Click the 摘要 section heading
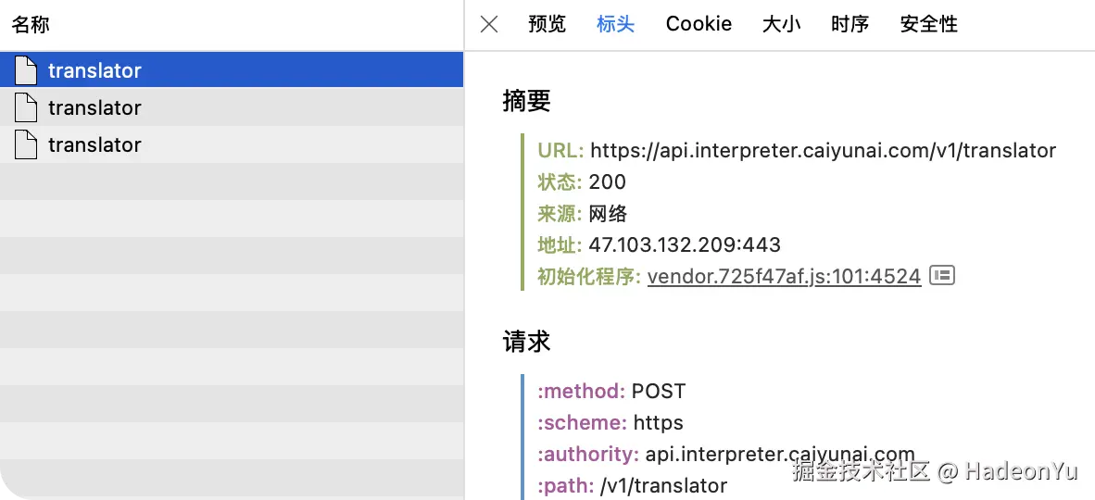The image size is (1095, 500). [x=526, y=101]
